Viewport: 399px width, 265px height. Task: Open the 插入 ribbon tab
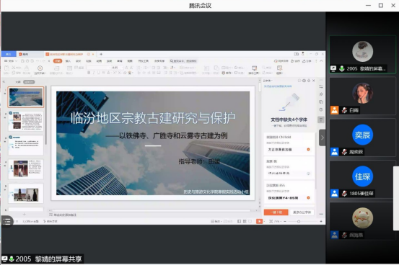coord(68,61)
